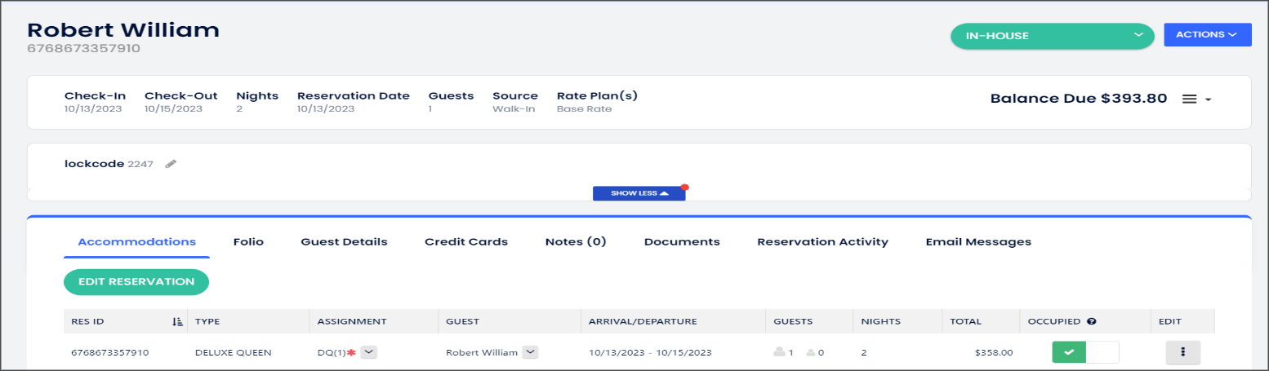Open the Robert William guest dropdown
The image size is (1269, 371).
tap(530, 352)
